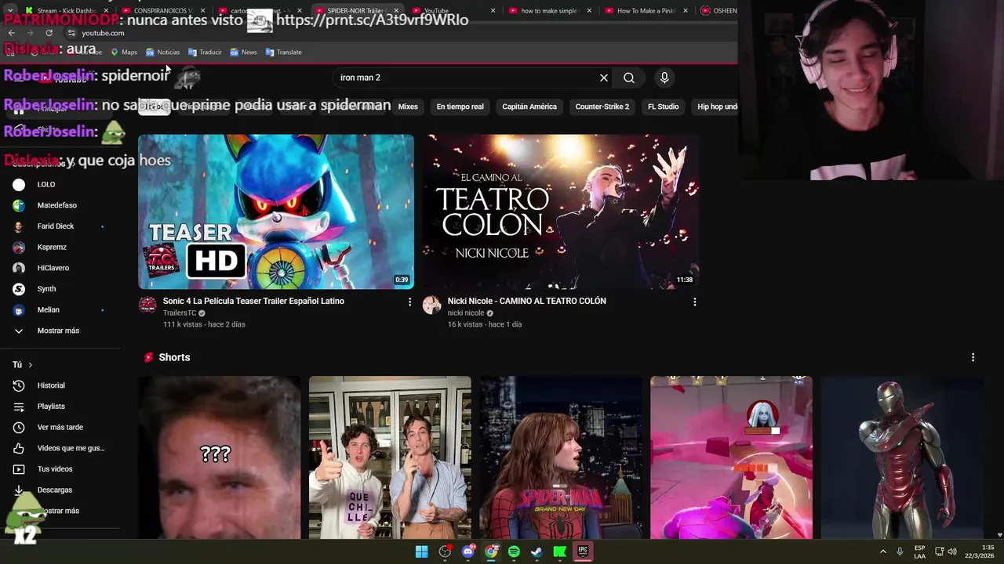
Task: Open the options menu for Sonic 4 teaser video
Action: point(409,302)
